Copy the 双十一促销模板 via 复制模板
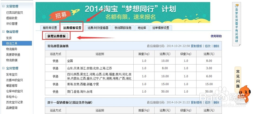 tap(196, 102)
